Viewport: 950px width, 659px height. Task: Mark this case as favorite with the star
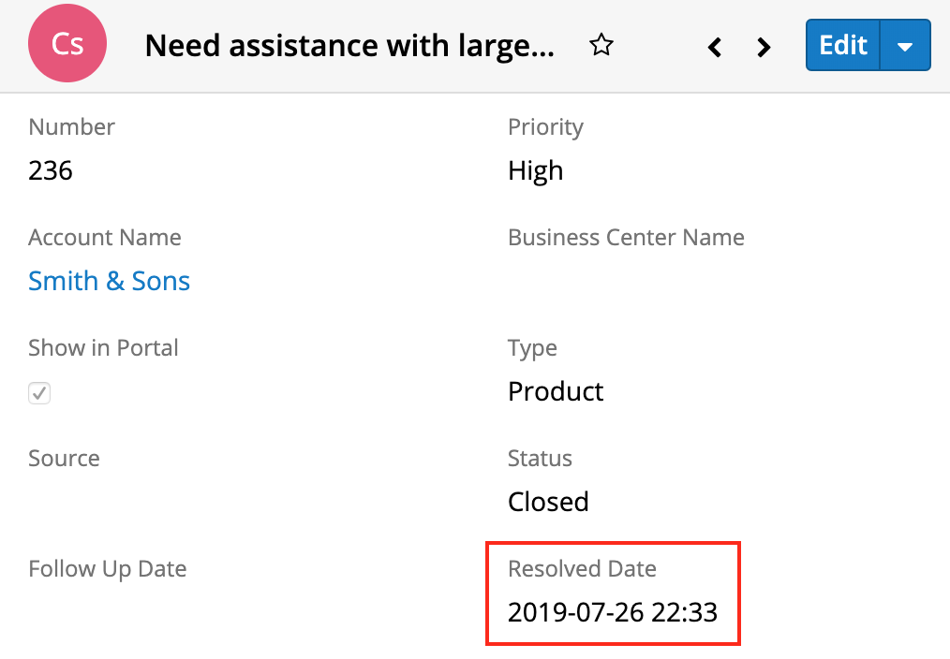pos(601,45)
